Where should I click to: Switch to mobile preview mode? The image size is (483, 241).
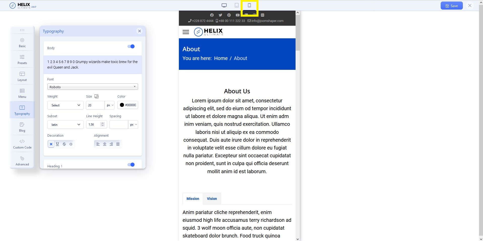pyautogui.click(x=249, y=5)
